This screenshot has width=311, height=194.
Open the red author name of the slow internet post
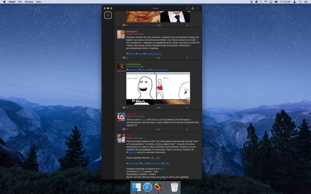pos(131,114)
